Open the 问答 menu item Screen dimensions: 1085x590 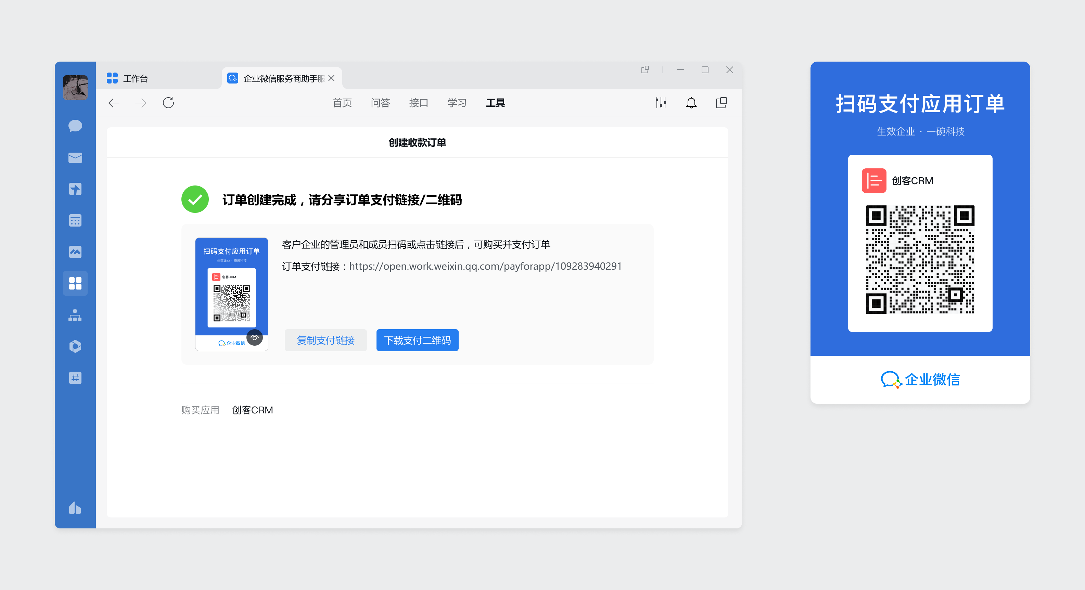(380, 103)
